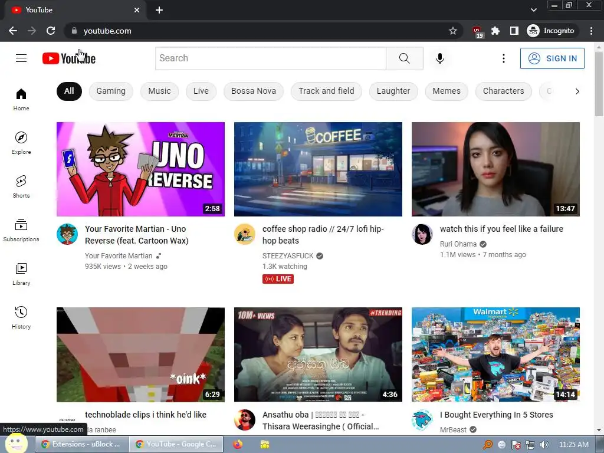Image resolution: width=604 pixels, height=453 pixels.
Task: Launch Firefox from the taskbar
Action: (x=238, y=445)
